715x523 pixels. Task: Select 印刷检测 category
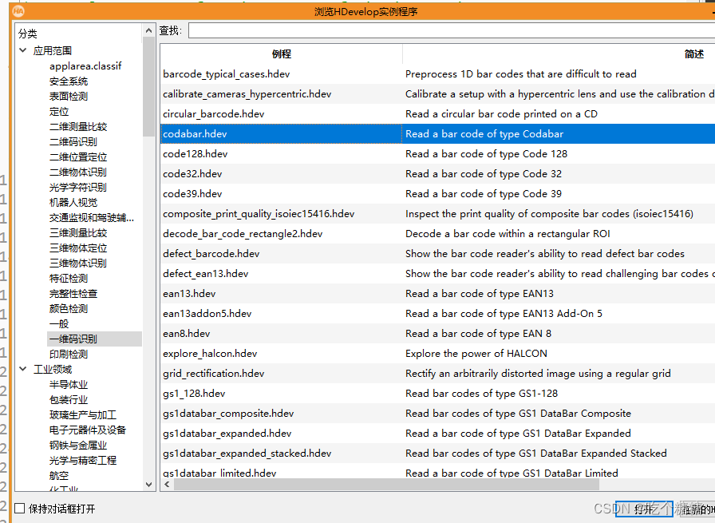(69, 354)
